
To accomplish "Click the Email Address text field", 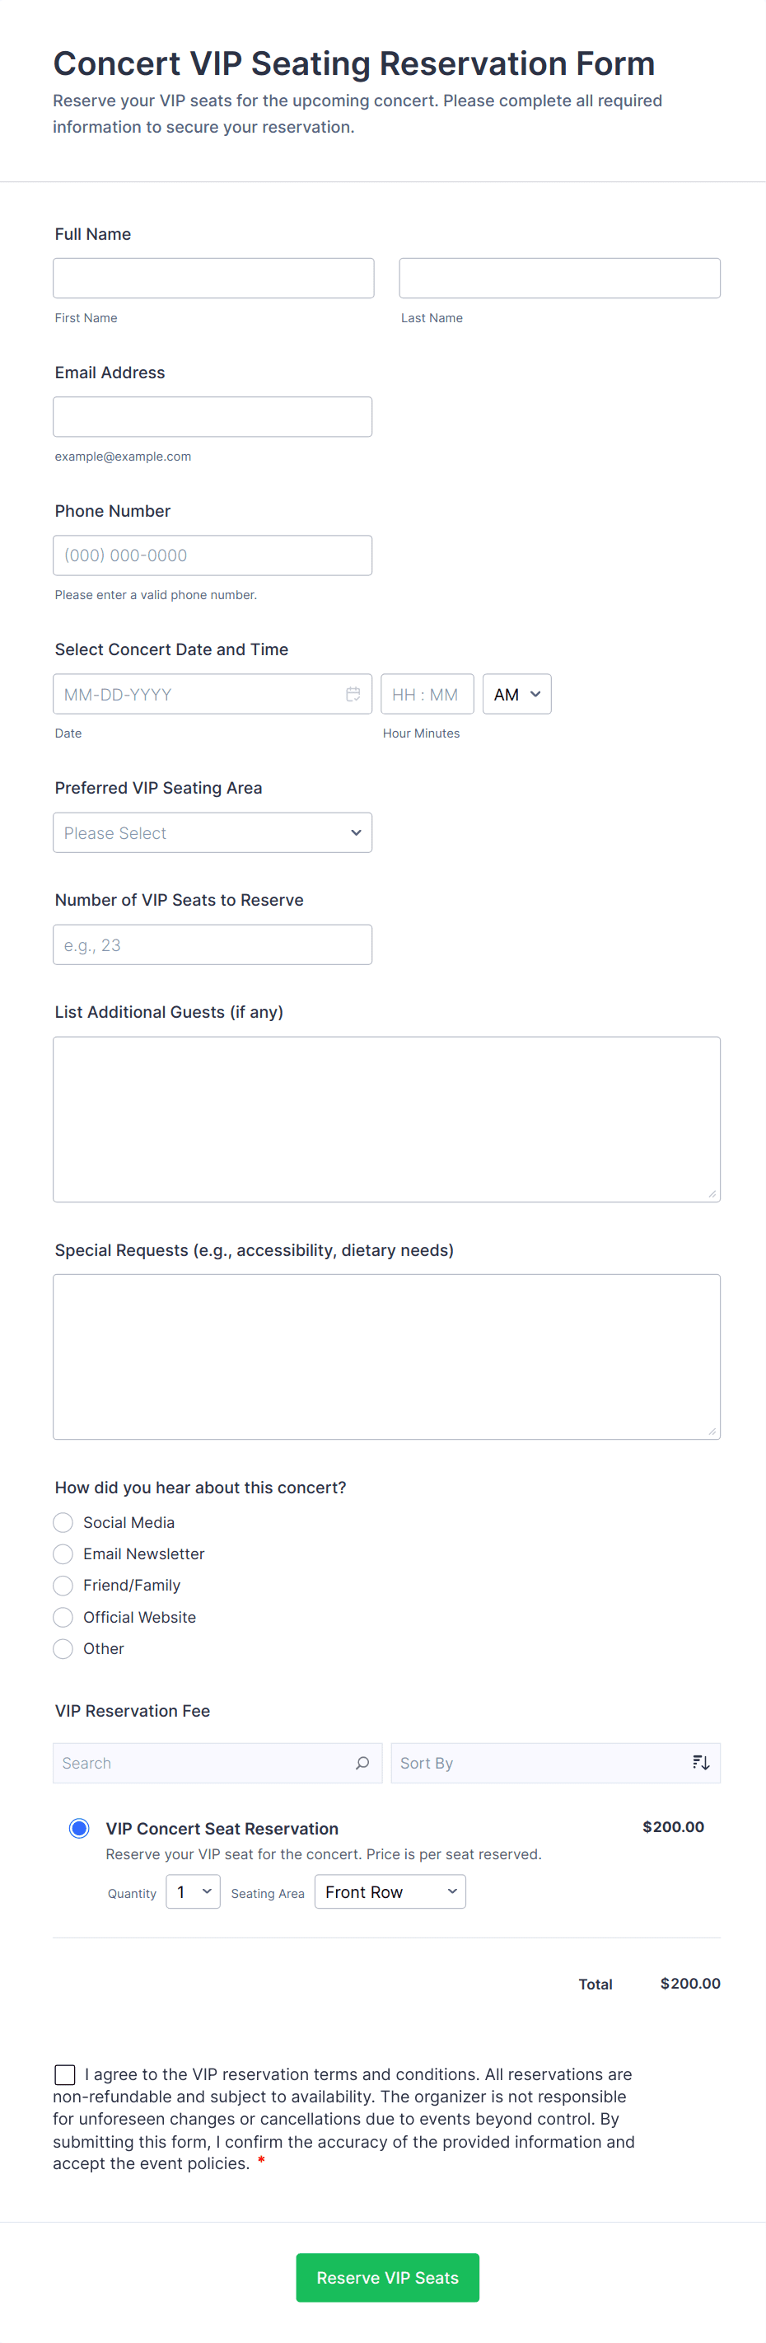I will point(213,416).
